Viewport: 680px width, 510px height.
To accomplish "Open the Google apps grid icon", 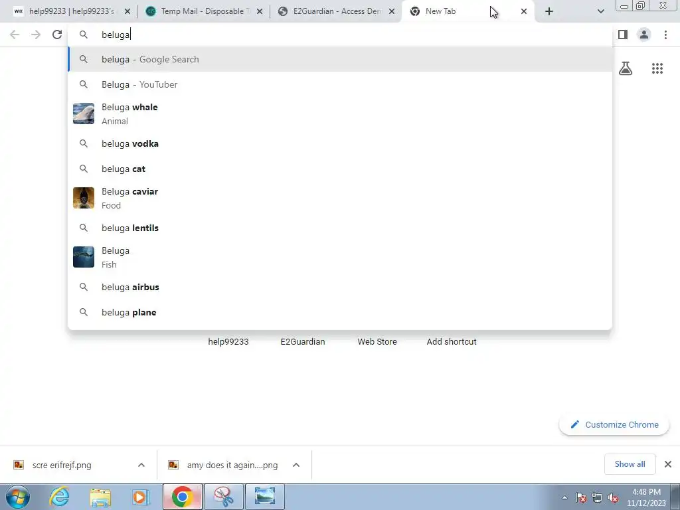I will pos(657,68).
